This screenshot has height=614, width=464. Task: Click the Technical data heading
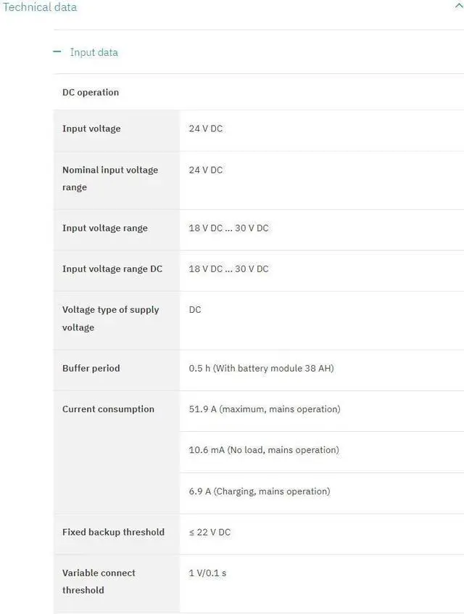coord(39,7)
